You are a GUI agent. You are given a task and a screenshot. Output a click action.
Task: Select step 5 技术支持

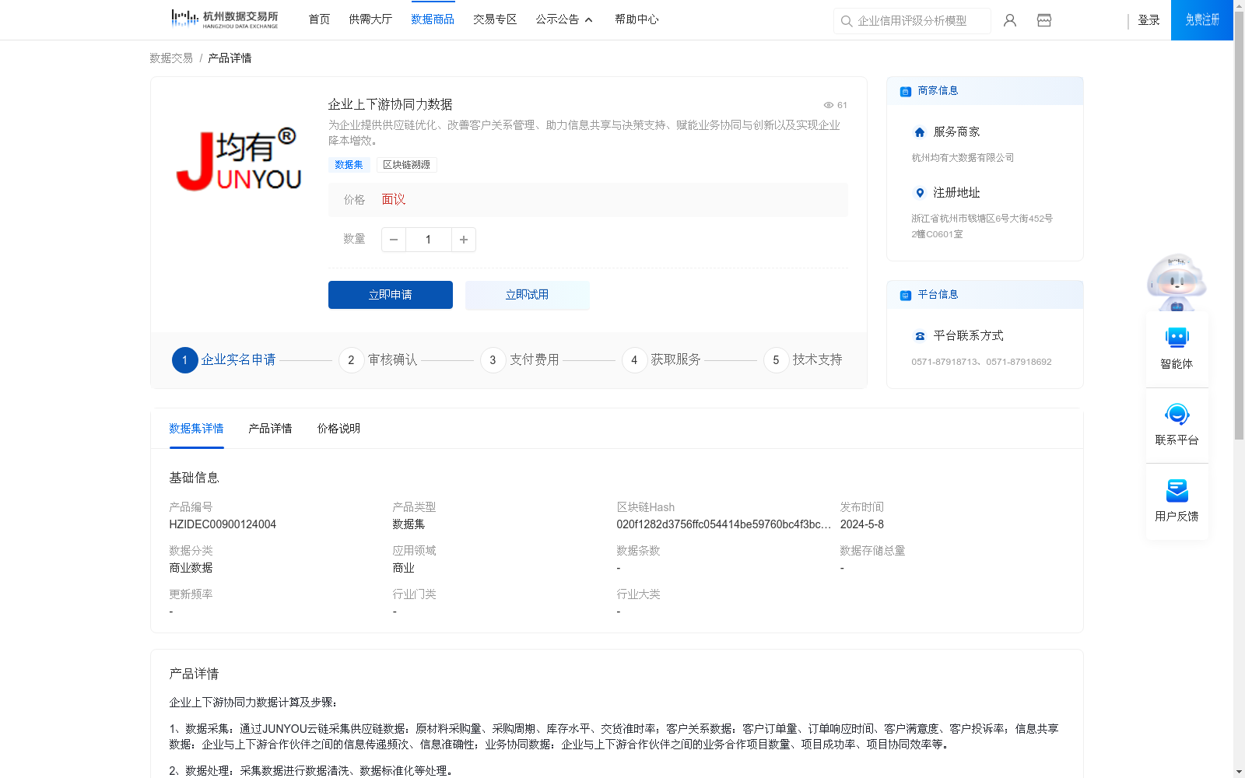pyautogui.click(x=803, y=360)
